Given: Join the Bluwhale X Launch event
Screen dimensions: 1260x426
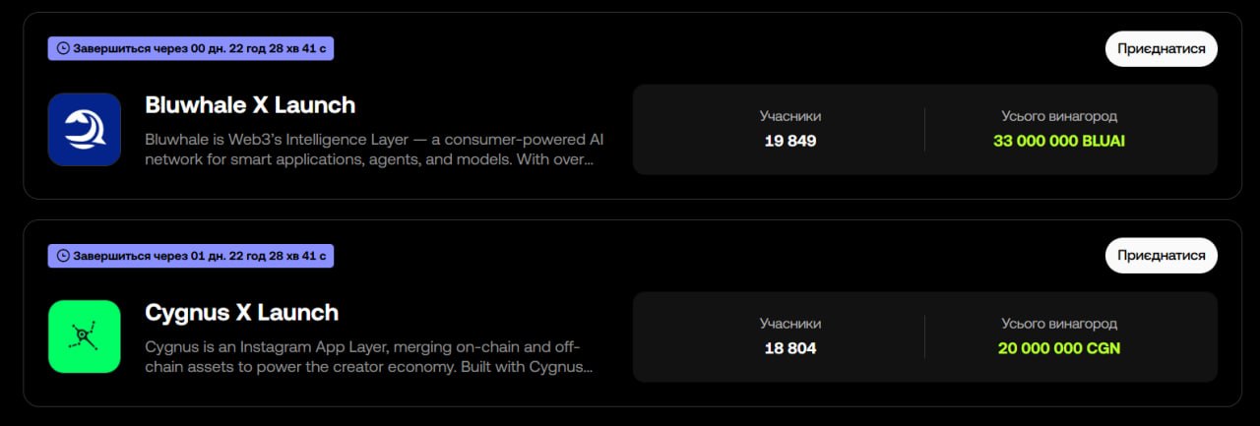Looking at the screenshot, I should [1161, 48].
